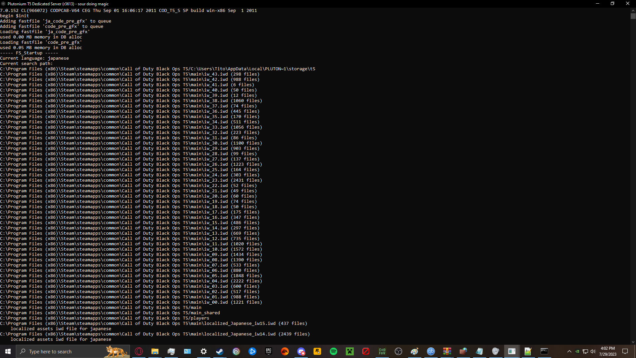Click the vertical scrollbar thumb

633,16
